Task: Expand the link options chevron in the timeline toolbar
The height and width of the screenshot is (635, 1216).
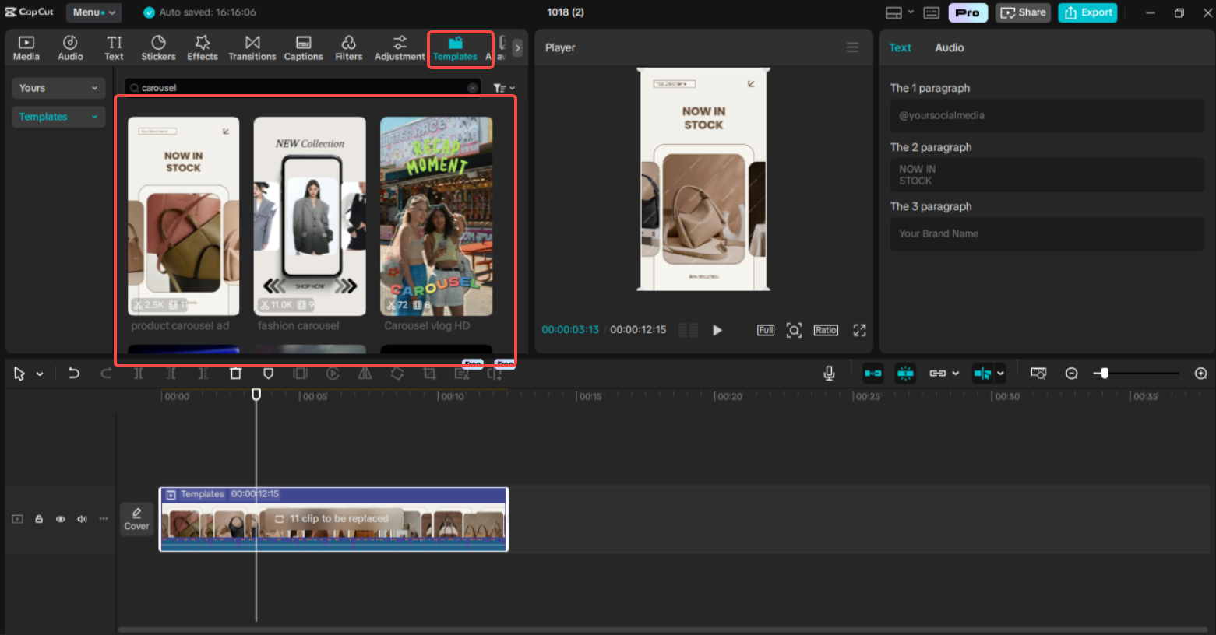Action: pos(955,374)
